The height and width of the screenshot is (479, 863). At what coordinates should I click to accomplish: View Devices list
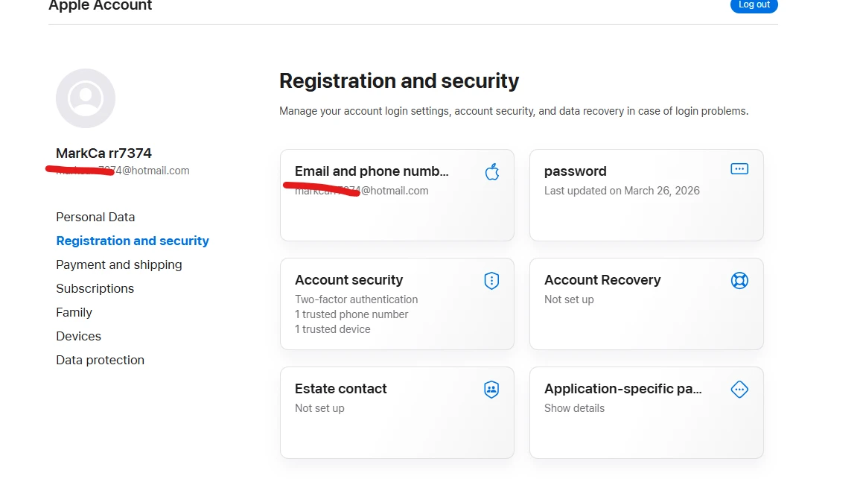pyautogui.click(x=79, y=336)
